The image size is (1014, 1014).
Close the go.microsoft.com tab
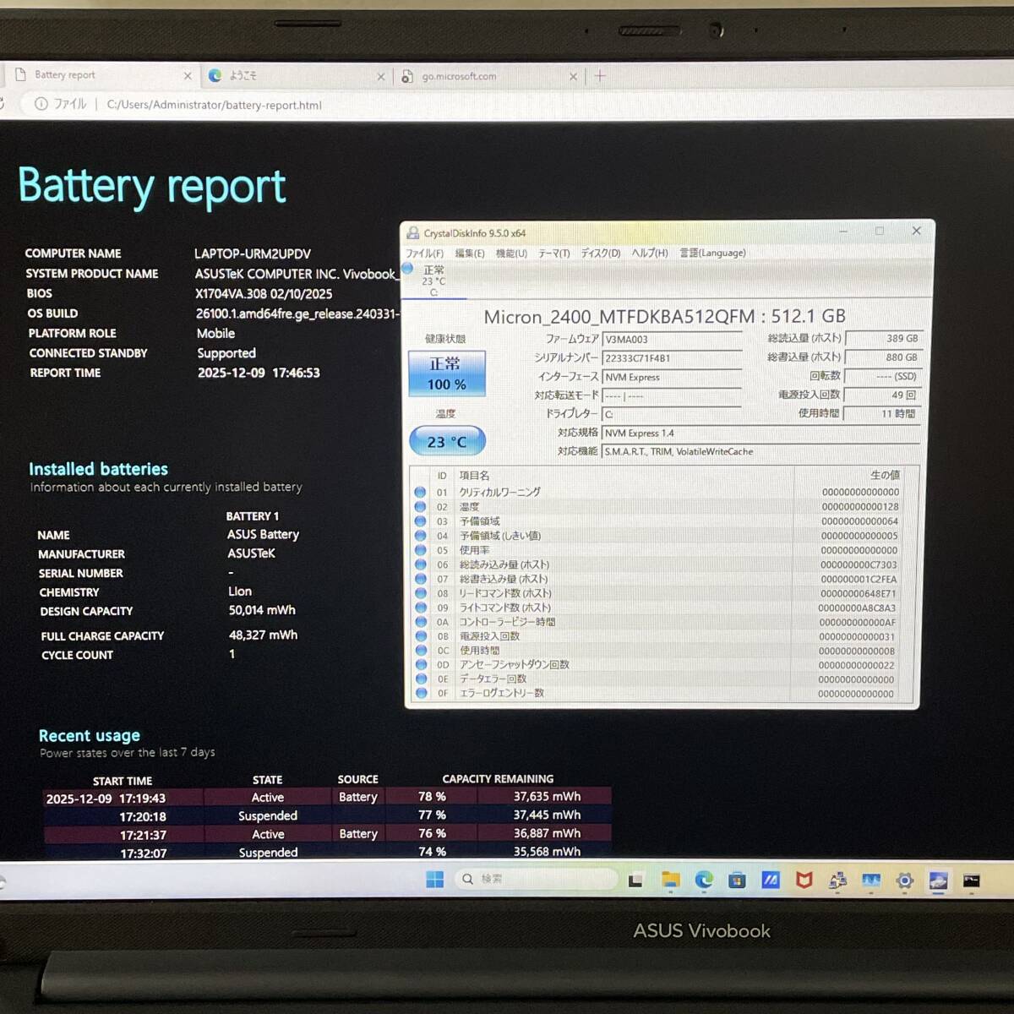tap(573, 76)
